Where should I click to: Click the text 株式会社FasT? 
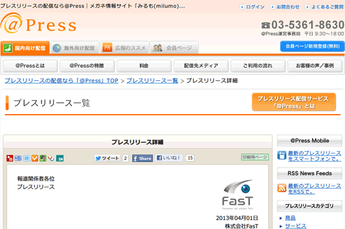pos(241,226)
